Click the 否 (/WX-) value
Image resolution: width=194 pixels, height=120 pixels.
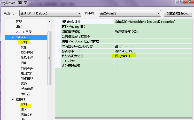click(x=122, y=56)
